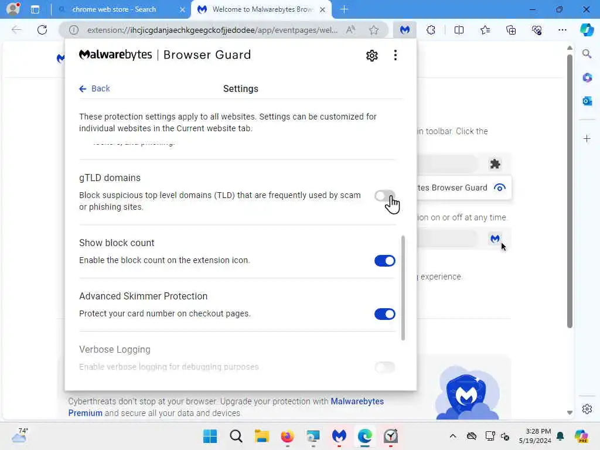This screenshot has width=600, height=450.
Task: Open Microsoft 365 icon in sidebar
Action: point(587,78)
